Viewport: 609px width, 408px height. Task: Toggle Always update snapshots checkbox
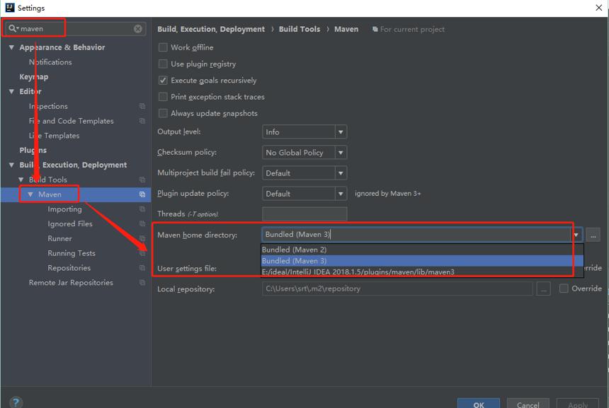click(x=163, y=113)
